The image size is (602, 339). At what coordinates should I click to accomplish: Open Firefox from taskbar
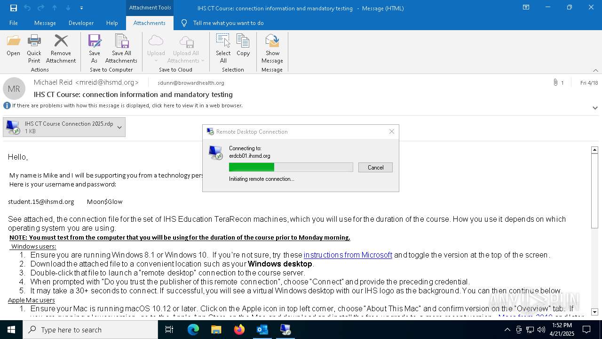(x=239, y=330)
